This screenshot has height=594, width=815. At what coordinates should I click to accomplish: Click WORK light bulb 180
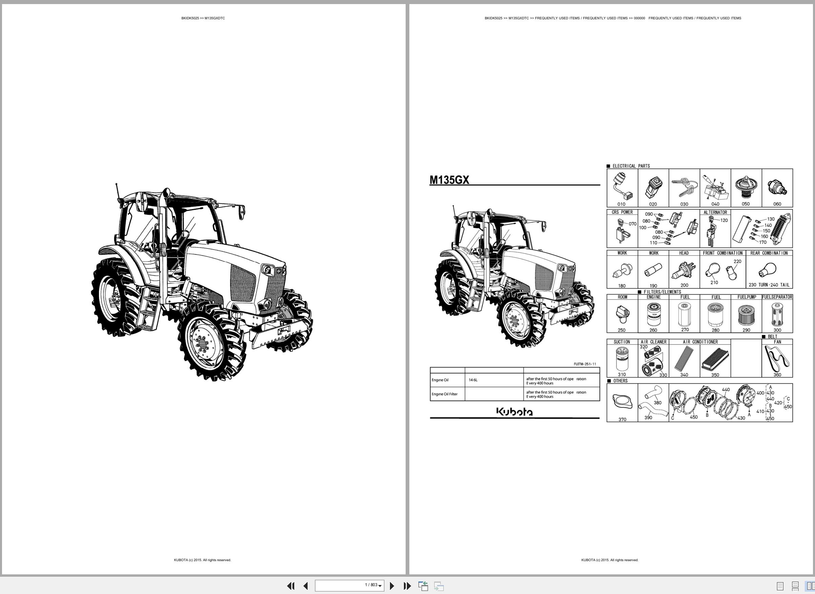(622, 272)
